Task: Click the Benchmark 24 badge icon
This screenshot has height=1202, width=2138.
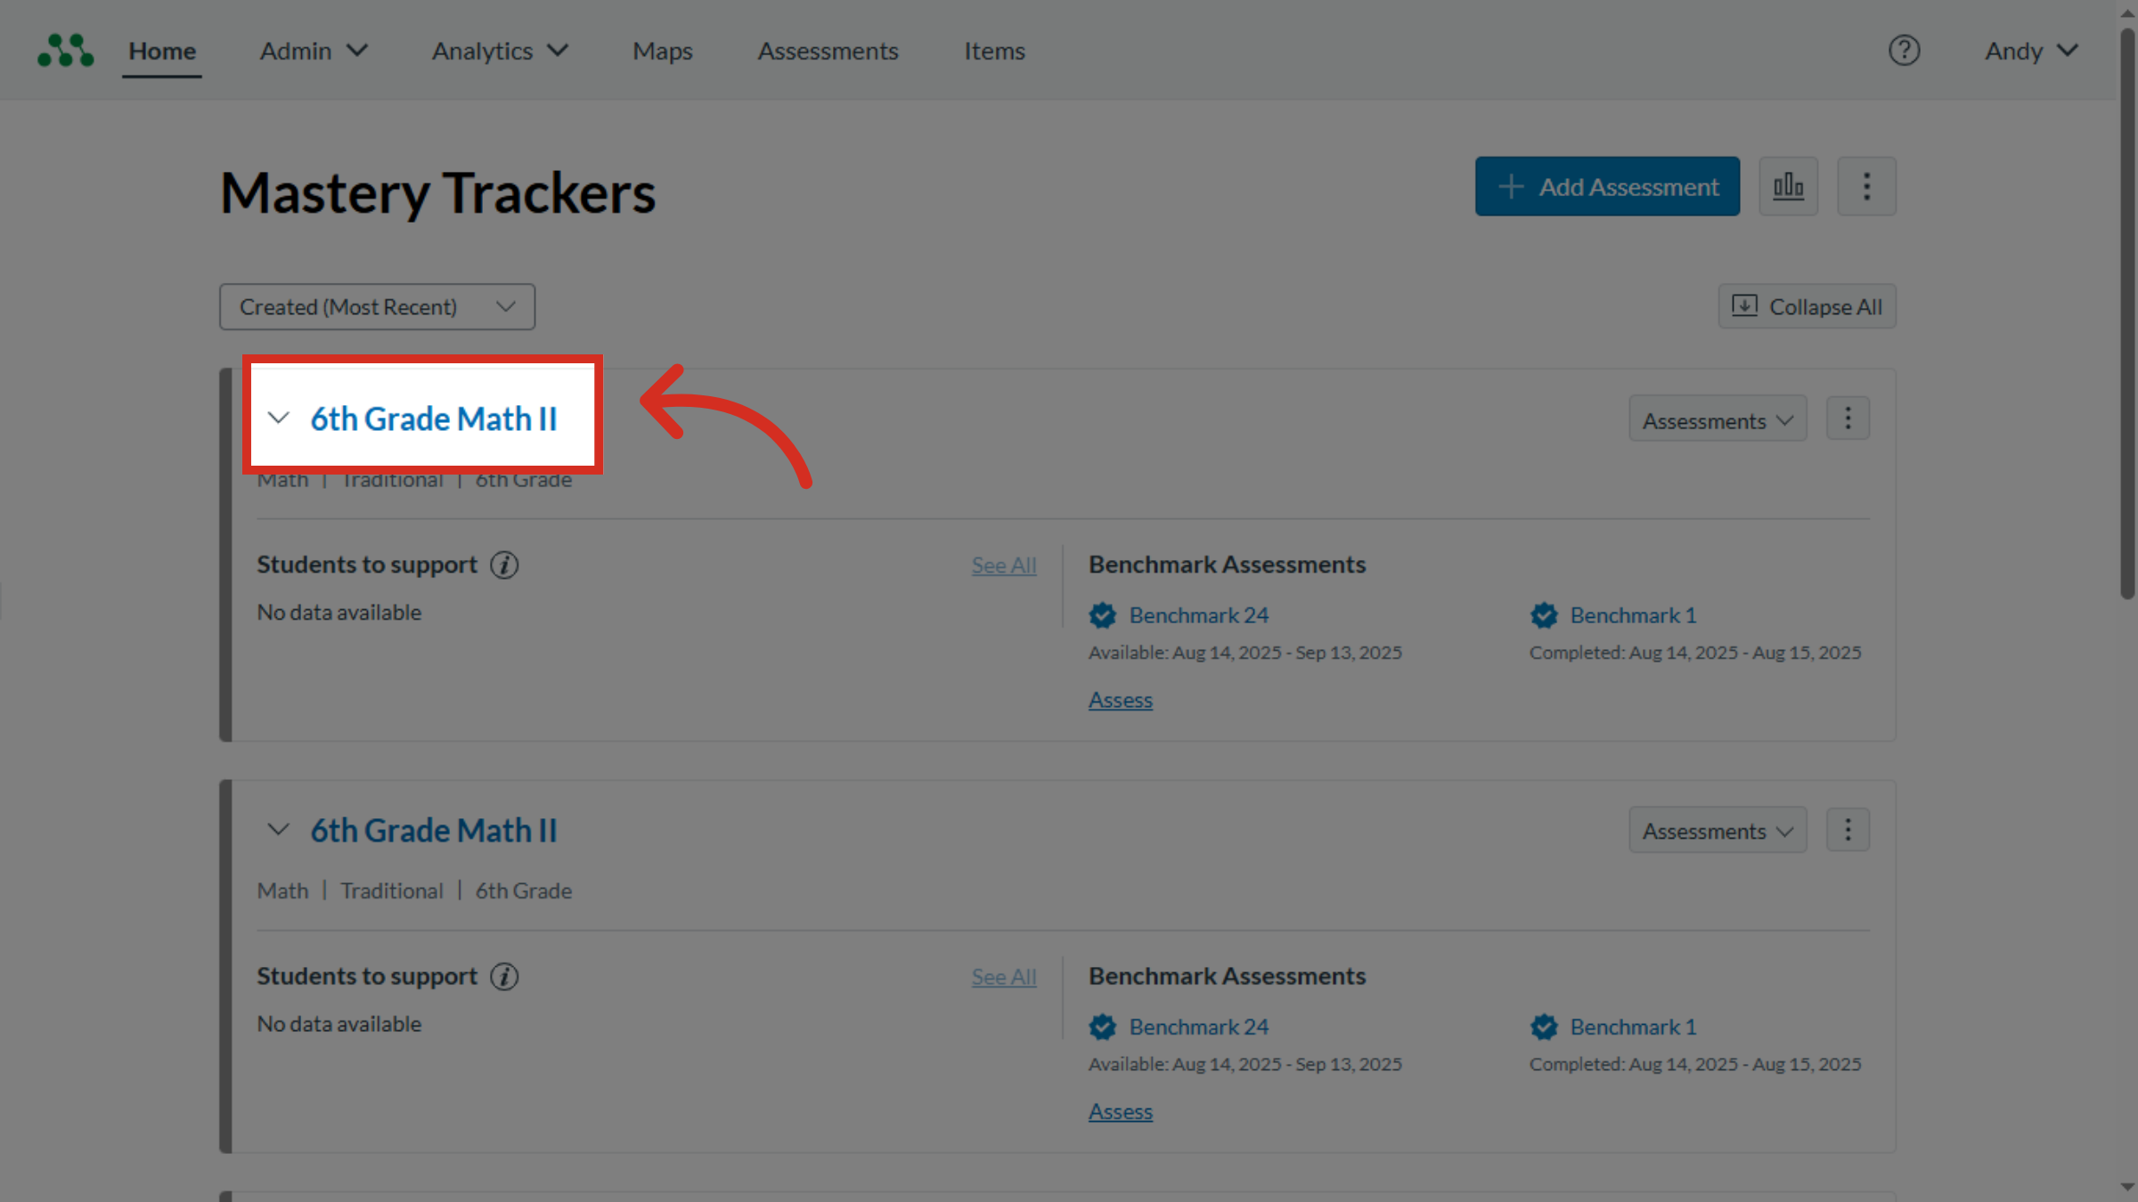Action: coord(1102,615)
